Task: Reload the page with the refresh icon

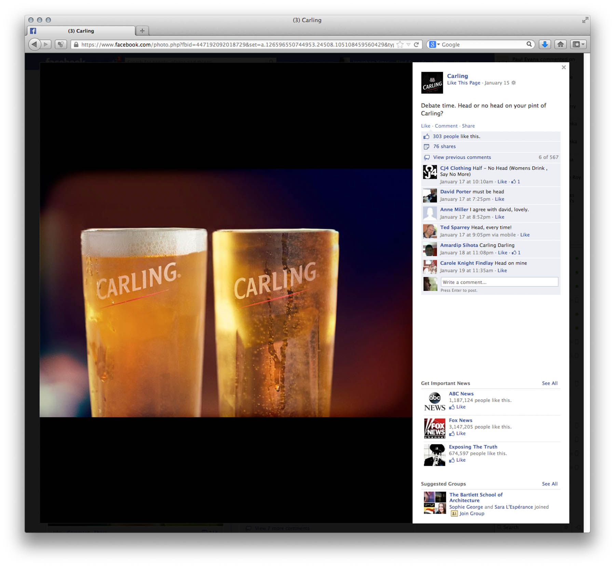Action: [x=416, y=44]
